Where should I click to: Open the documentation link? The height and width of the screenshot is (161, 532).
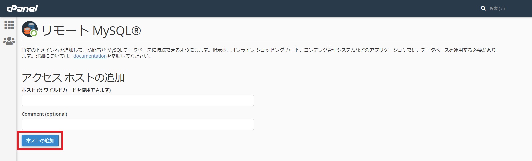pyautogui.click(x=90, y=56)
